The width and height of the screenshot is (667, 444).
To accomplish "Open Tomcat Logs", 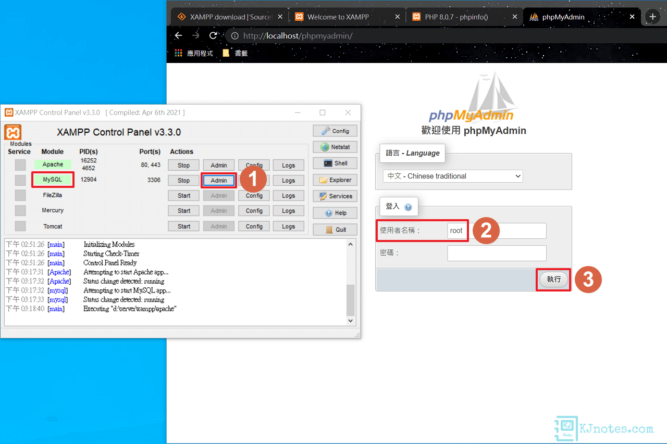I will click(x=289, y=226).
